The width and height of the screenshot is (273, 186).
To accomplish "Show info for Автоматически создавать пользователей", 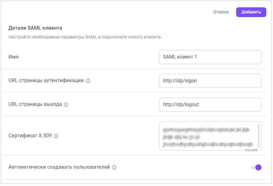I will 114,167.
